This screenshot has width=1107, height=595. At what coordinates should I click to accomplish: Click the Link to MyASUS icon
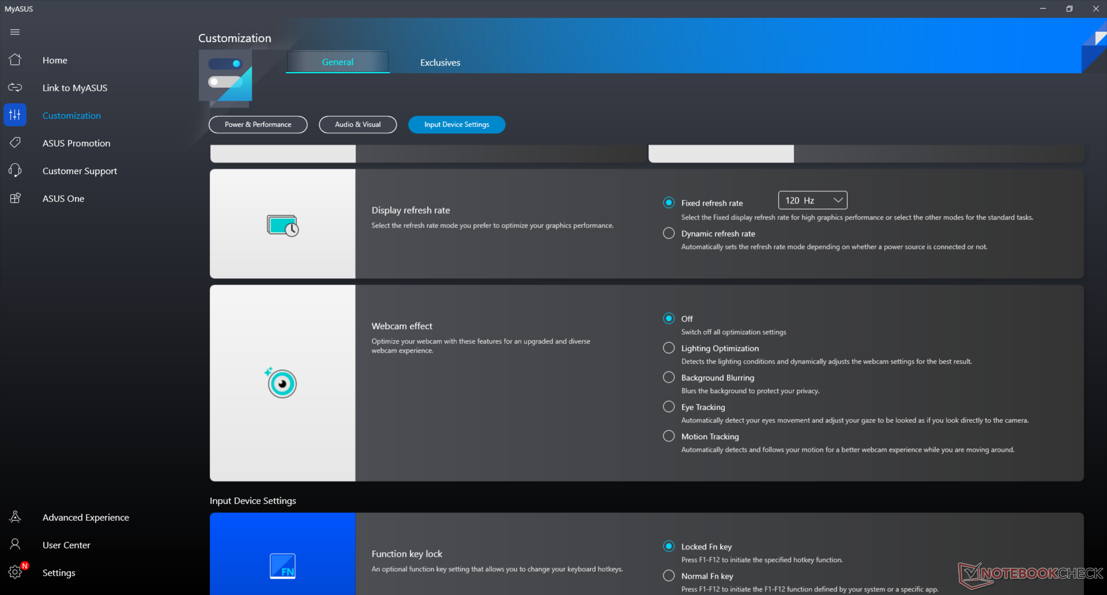15,88
